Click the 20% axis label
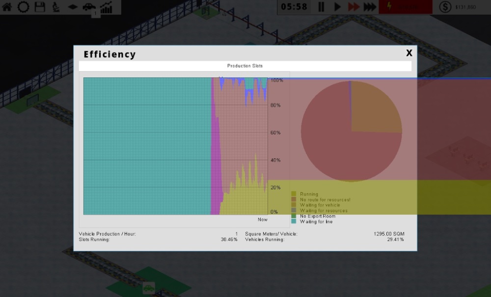The width and height of the screenshot is (491, 297). 275,188
